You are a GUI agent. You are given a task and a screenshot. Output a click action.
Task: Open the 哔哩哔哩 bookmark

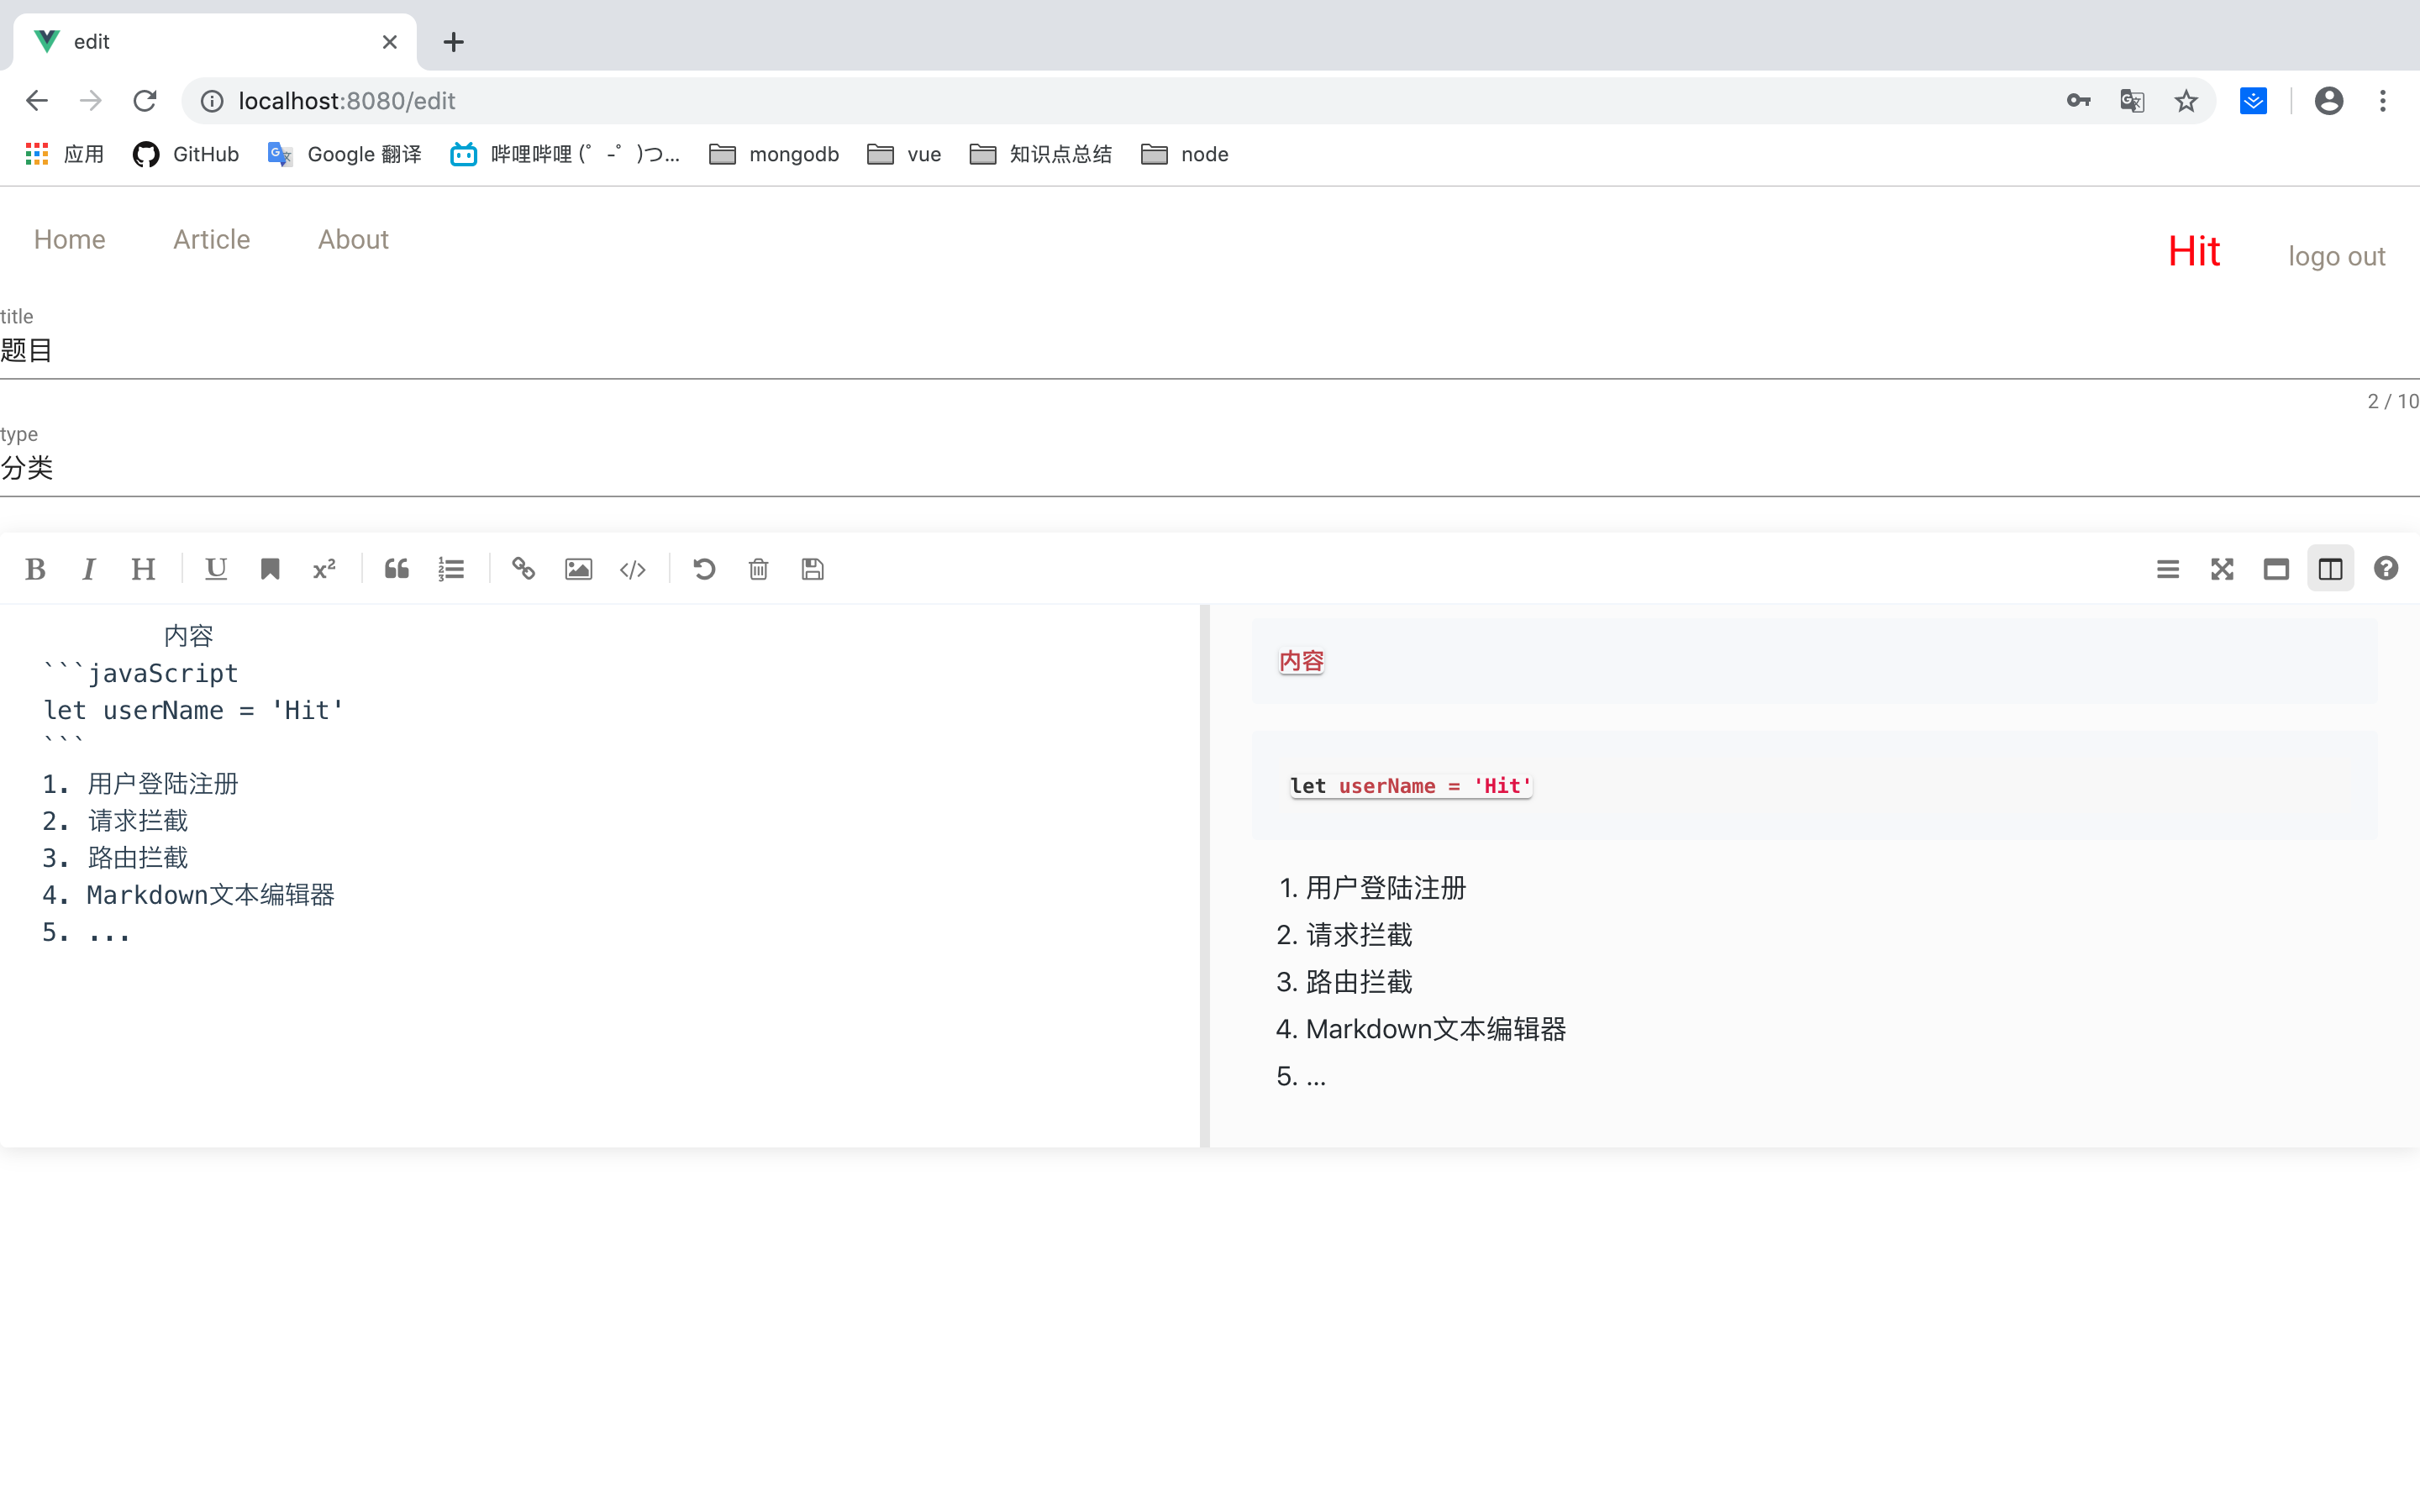[565, 154]
